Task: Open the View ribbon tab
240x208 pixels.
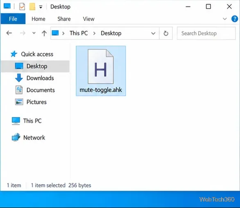Action: [88, 19]
